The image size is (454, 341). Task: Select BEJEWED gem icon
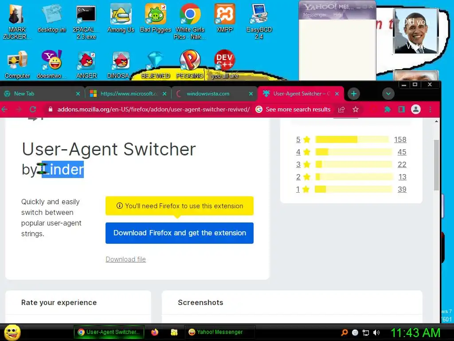click(156, 64)
